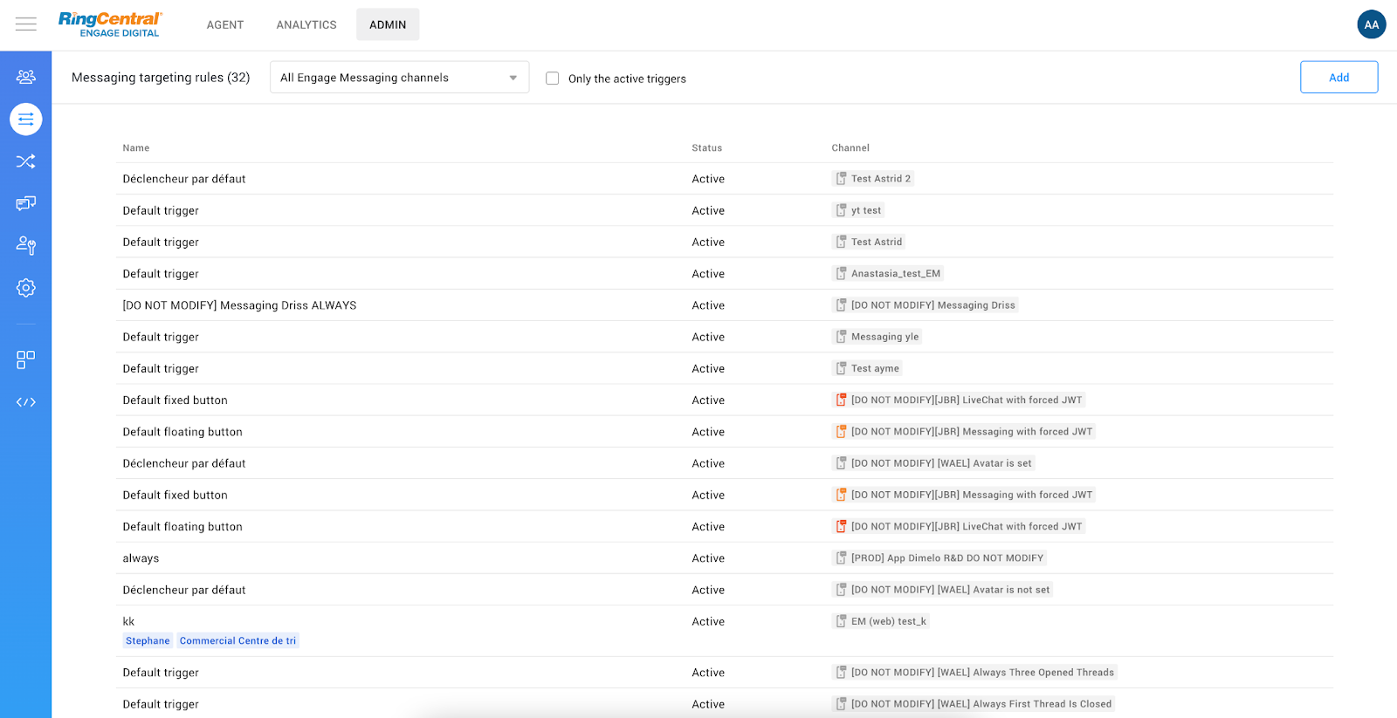This screenshot has width=1397, height=718.
Task: Click the Add button
Action: (x=1339, y=78)
